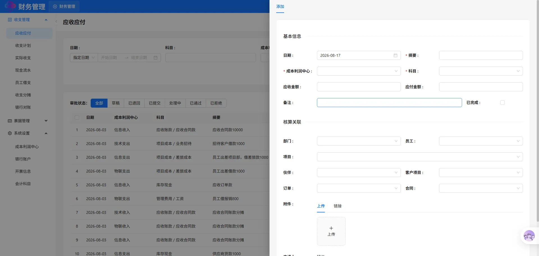Filter by 草稿 approval status
This screenshot has height=256, width=539.
coord(116,103)
